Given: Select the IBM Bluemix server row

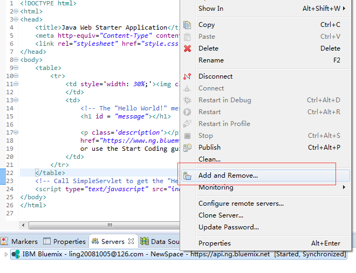Looking at the screenshot, I should pyautogui.click(x=179, y=254).
